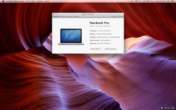The width and height of the screenshot is (176, 110).
Task: Switch to the Displays tab
Action: click(63, 16)
